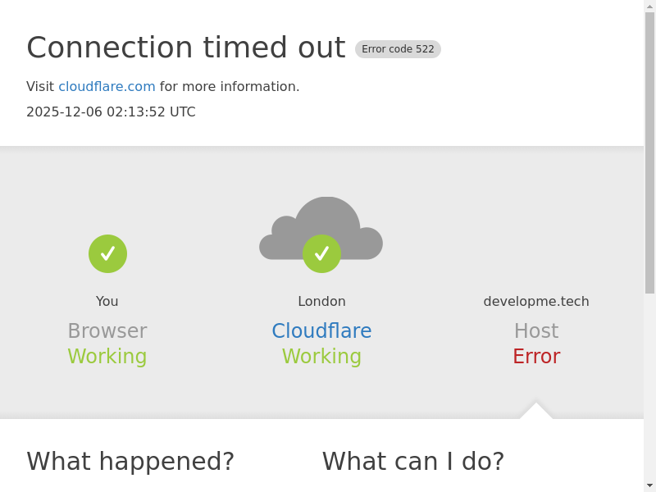Click the Connection timed out heading
The image size is (656, 492).
tap(185, 48)
